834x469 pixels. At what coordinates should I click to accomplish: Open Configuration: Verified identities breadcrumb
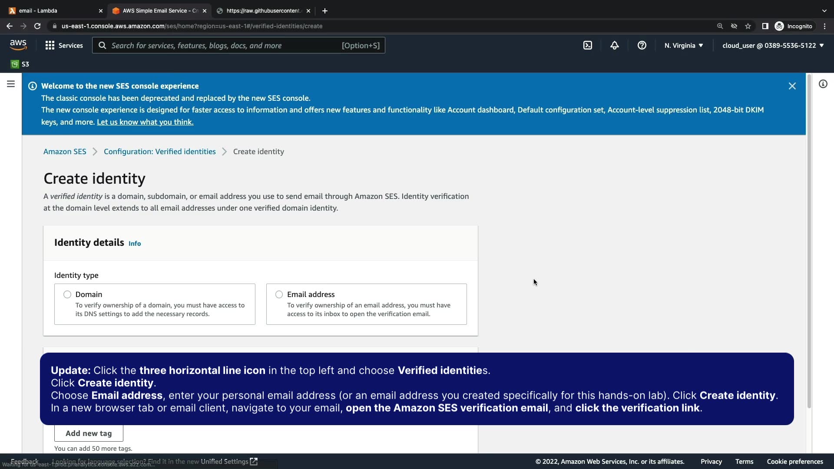159,152
